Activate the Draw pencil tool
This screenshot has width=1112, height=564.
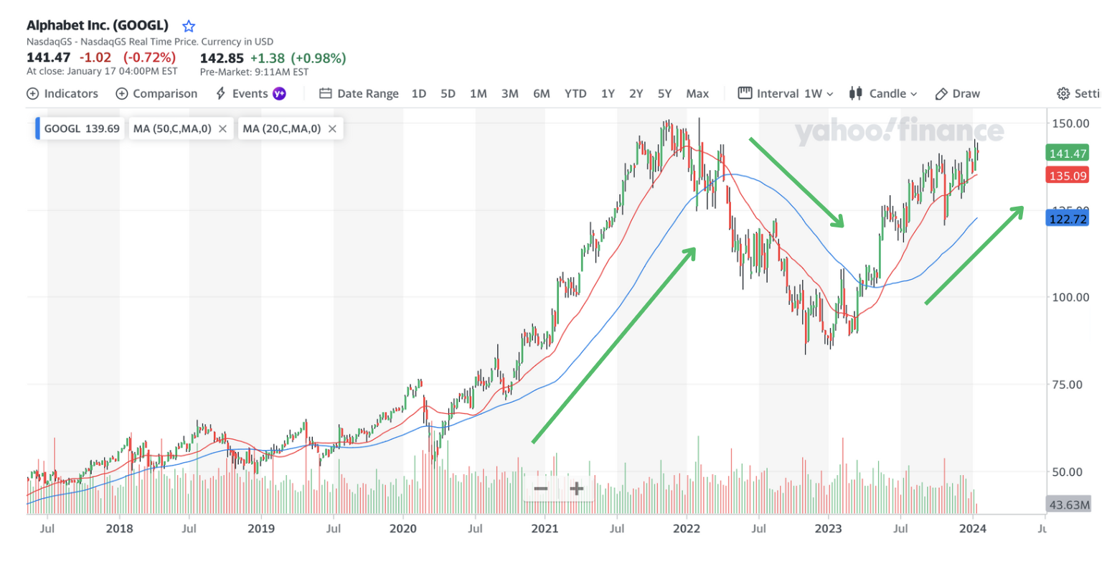click(x=958, y=93)
